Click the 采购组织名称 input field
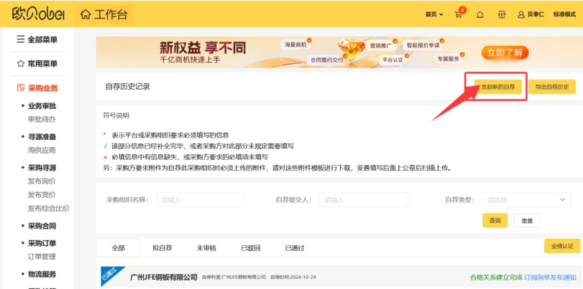 click(x=201, y=199)
